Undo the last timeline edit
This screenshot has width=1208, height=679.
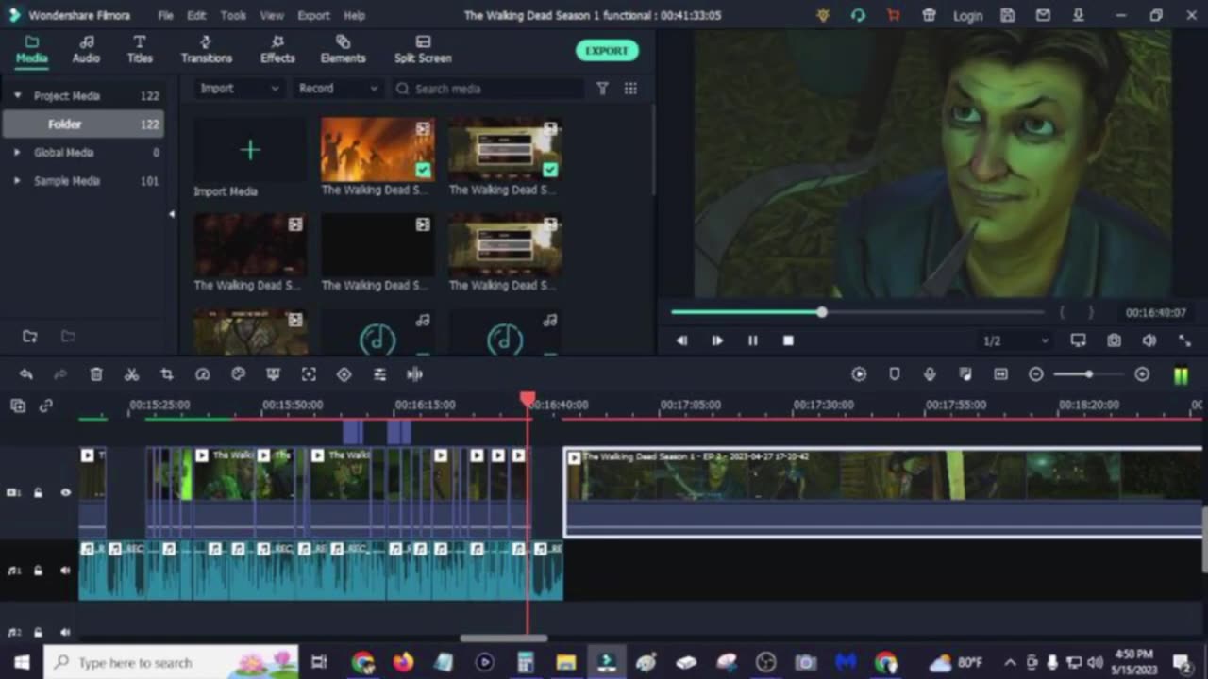[25, 374]
